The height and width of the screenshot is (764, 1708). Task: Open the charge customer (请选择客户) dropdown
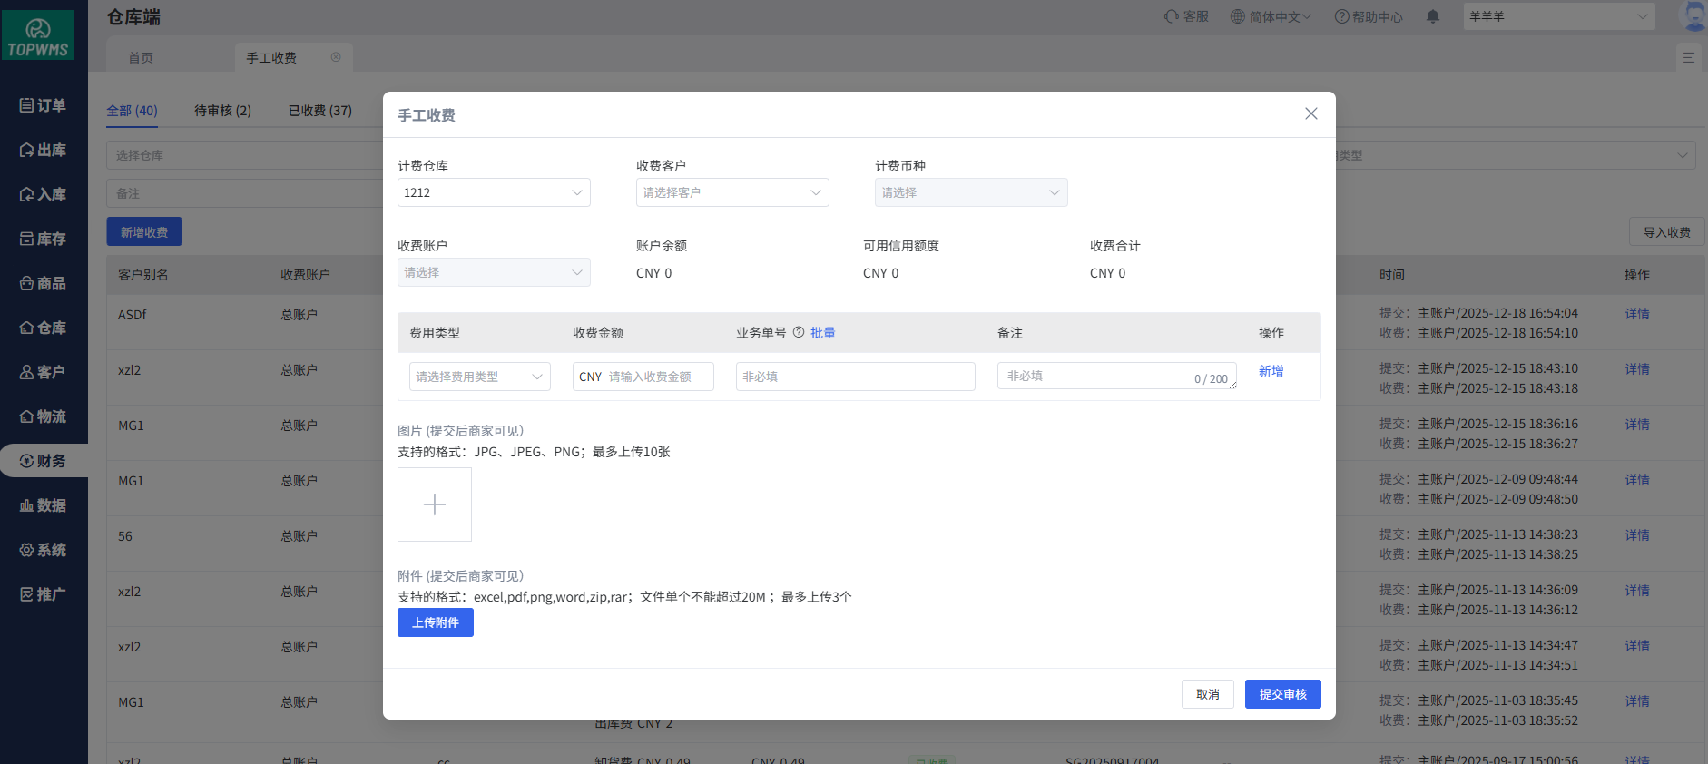731,192
